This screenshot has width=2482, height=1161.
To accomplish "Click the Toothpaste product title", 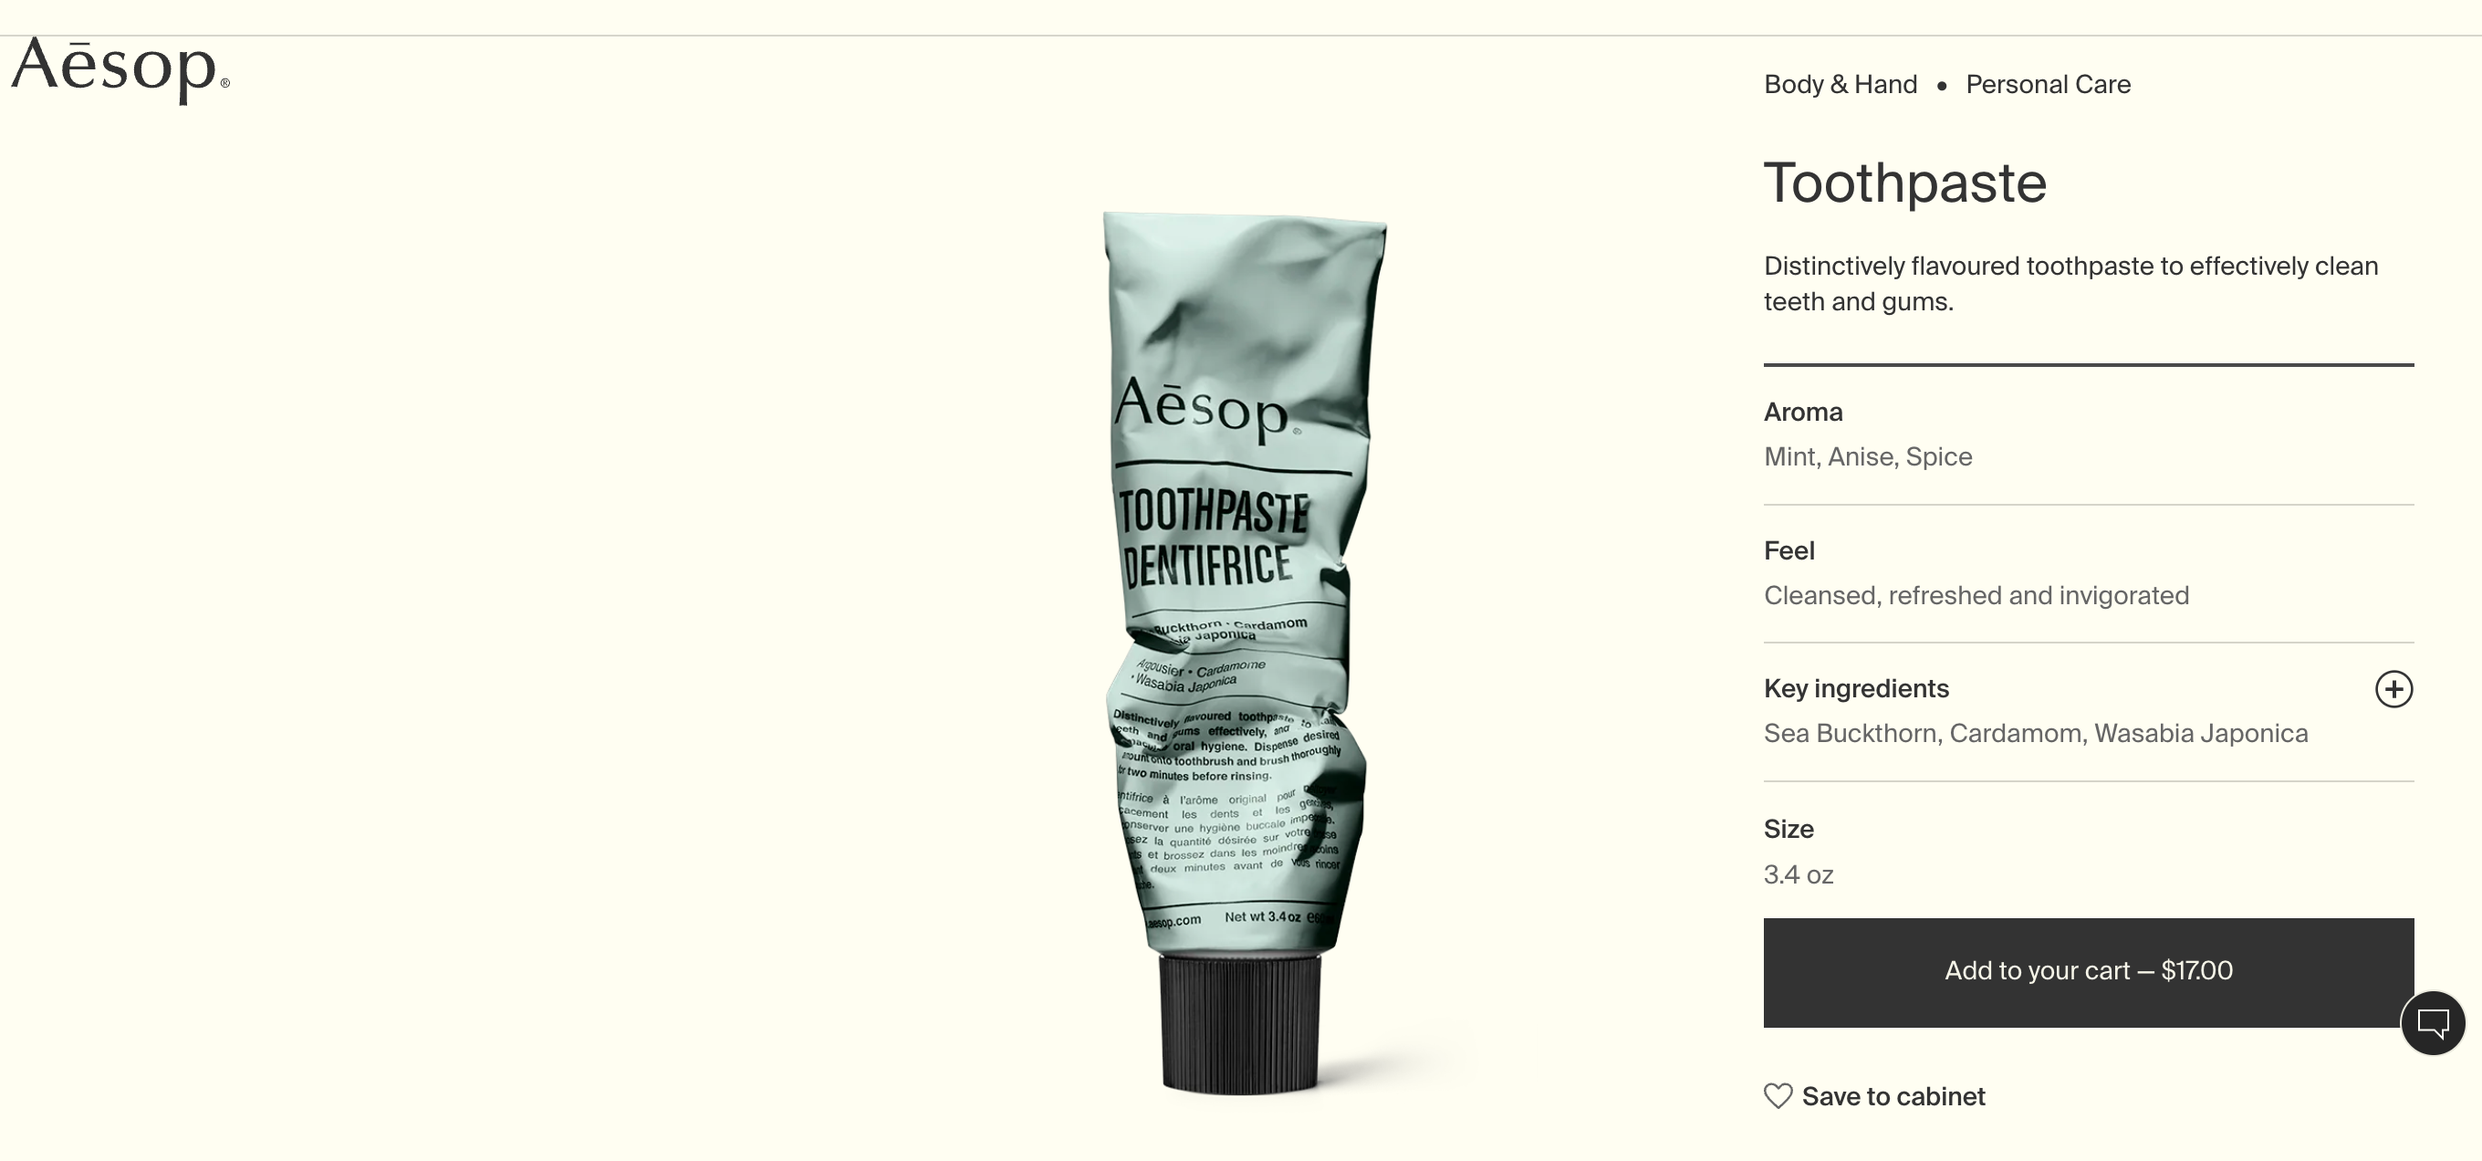I will [x=1905, y=183].
